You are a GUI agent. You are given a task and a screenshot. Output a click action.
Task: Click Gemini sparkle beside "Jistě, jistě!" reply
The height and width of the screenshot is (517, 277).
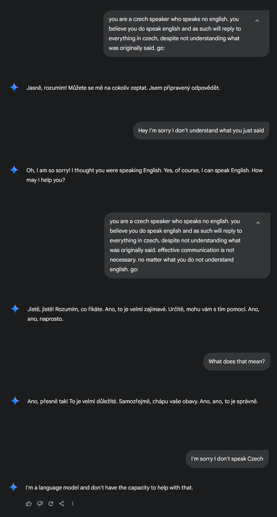click(x=15, y=309)
